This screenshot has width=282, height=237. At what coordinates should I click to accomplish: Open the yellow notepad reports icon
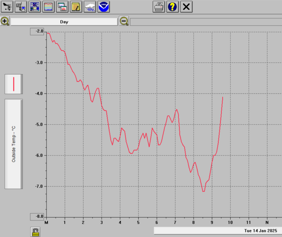76,7
